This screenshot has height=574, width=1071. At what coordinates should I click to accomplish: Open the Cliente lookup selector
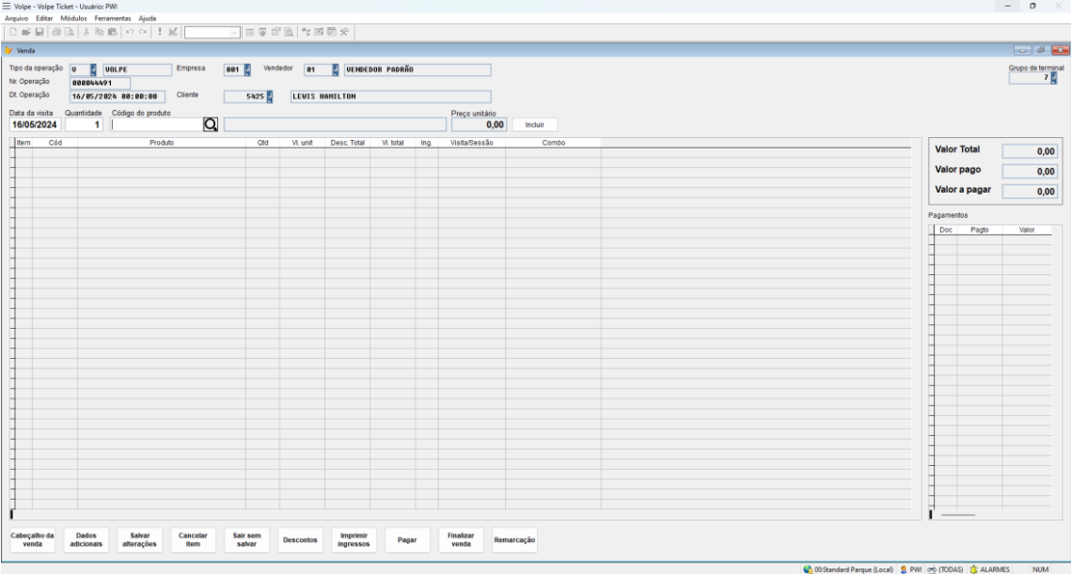point(270,96)
